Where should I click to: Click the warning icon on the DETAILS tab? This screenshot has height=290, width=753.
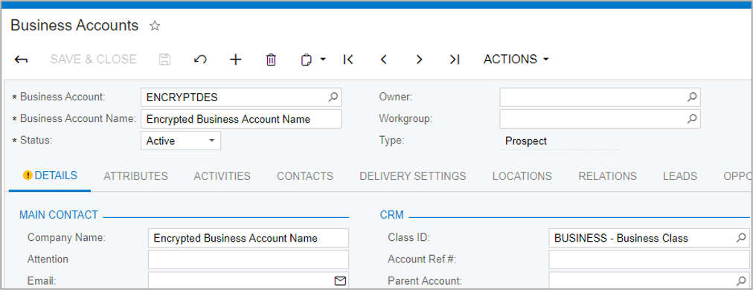[28, 175]
